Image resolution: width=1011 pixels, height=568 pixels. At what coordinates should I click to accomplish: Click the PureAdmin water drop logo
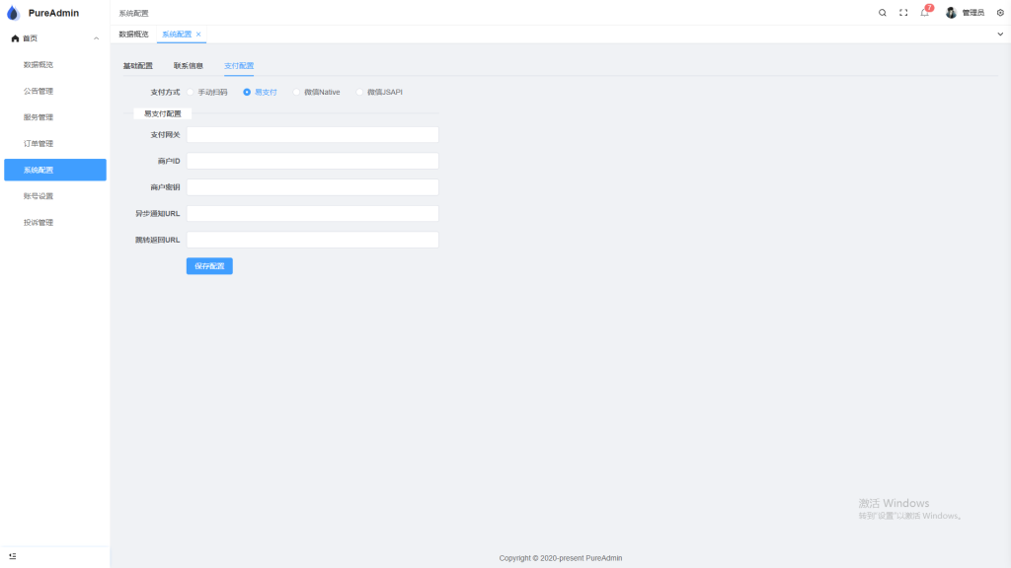[x=13, y=13]
